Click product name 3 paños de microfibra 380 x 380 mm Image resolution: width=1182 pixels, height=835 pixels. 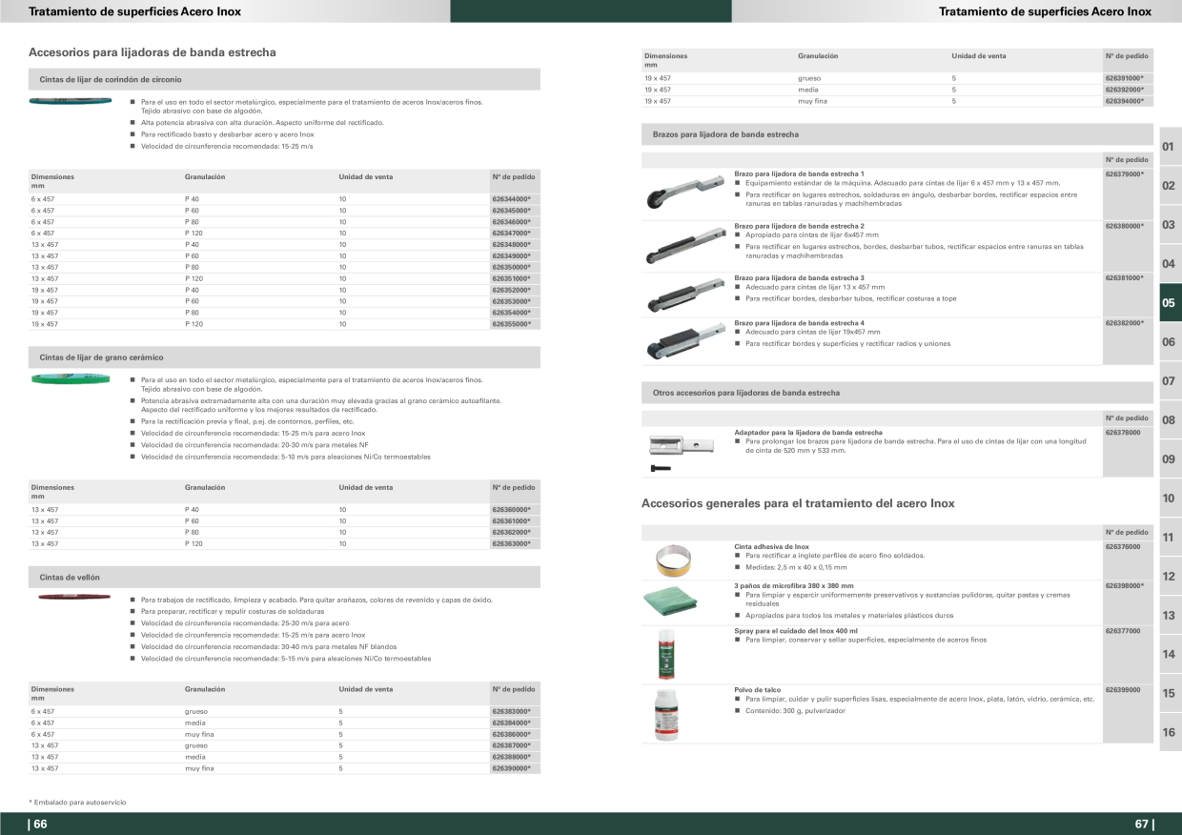point(794,586)
